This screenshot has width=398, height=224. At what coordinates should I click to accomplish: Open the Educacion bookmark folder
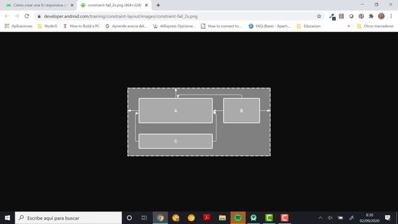tap(308, 26)
